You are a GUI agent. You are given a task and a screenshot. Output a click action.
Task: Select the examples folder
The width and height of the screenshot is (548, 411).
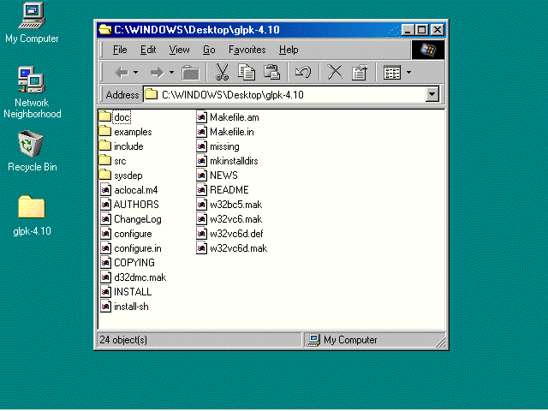pos(132,132)
